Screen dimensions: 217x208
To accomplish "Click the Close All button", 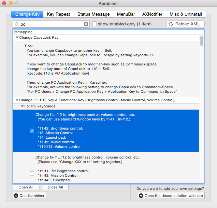I will [x=55, y=187].
